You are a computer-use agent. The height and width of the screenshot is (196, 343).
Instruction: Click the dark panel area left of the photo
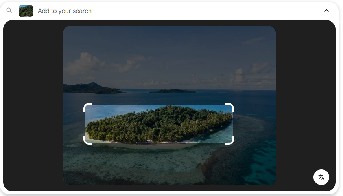point(33,106)
